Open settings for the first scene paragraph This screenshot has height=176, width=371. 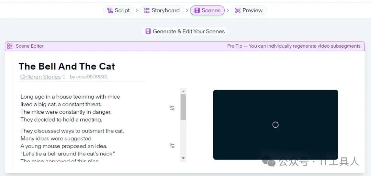172,108
